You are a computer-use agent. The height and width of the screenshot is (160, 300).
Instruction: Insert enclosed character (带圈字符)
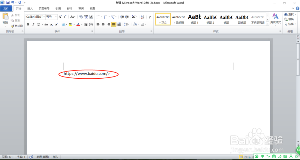[91, 25]
